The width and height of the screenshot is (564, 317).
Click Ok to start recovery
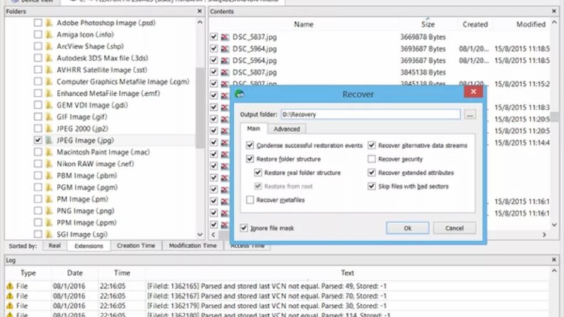coord(408,228)
